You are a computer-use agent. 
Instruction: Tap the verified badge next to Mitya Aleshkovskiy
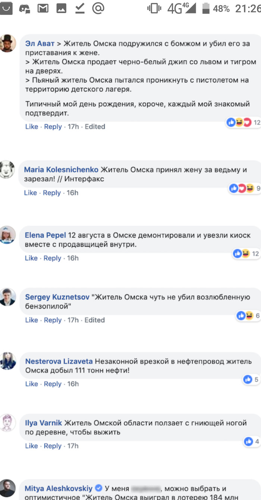coord(99,488)
